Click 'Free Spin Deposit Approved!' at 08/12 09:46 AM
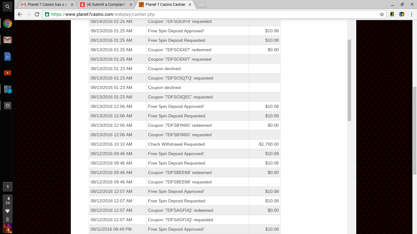The image size is (417, 234). point(176,154)
